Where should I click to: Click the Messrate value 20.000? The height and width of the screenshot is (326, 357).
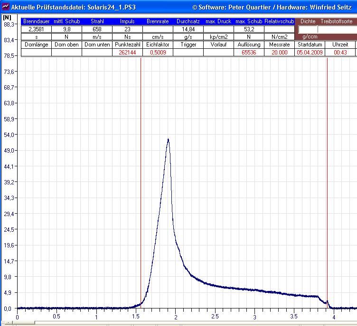(x=279, y=53)
